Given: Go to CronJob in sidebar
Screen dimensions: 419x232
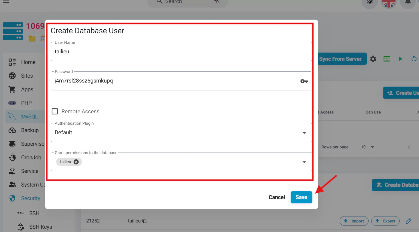Looking at the screenshot, I should click(x=31, y=157).
